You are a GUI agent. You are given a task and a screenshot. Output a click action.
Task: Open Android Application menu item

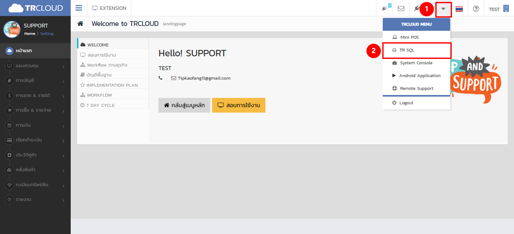pos(416,76)
